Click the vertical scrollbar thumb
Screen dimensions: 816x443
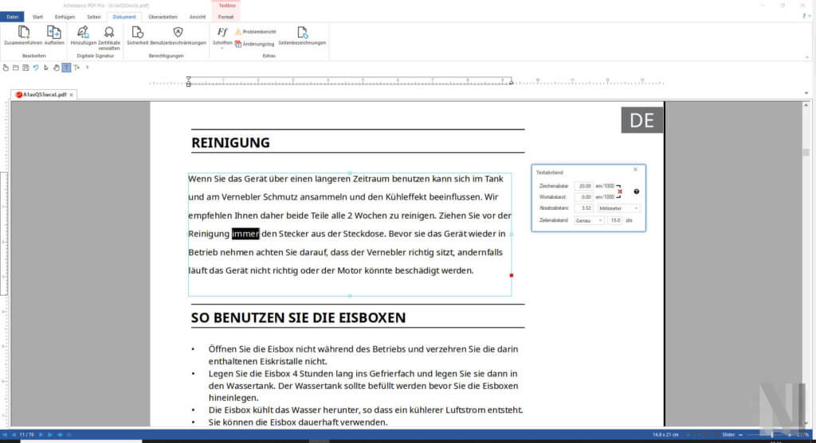[x=806, y=152]
